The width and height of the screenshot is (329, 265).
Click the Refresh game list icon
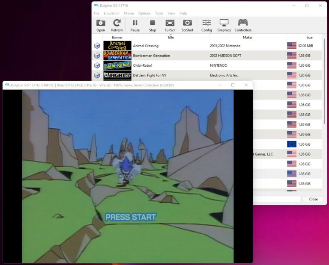pyautogui.click(x=117, y=25)
